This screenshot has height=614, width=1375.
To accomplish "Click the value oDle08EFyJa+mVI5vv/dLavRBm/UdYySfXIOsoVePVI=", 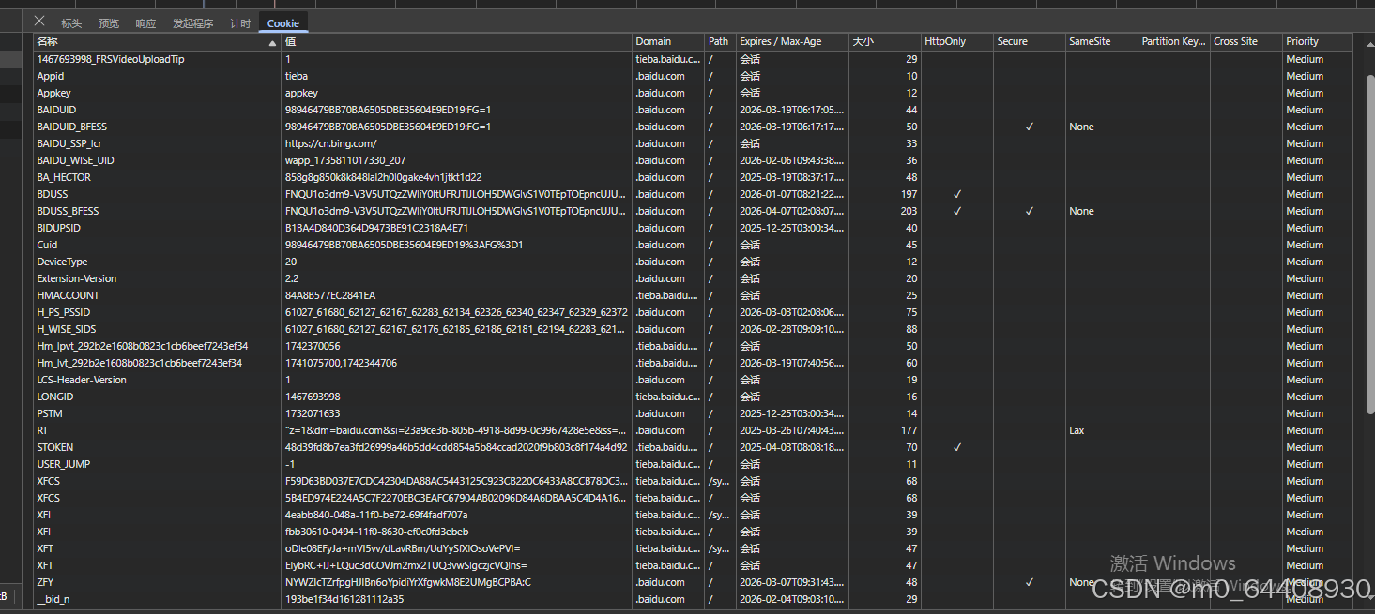I will (x=403, y=548).
